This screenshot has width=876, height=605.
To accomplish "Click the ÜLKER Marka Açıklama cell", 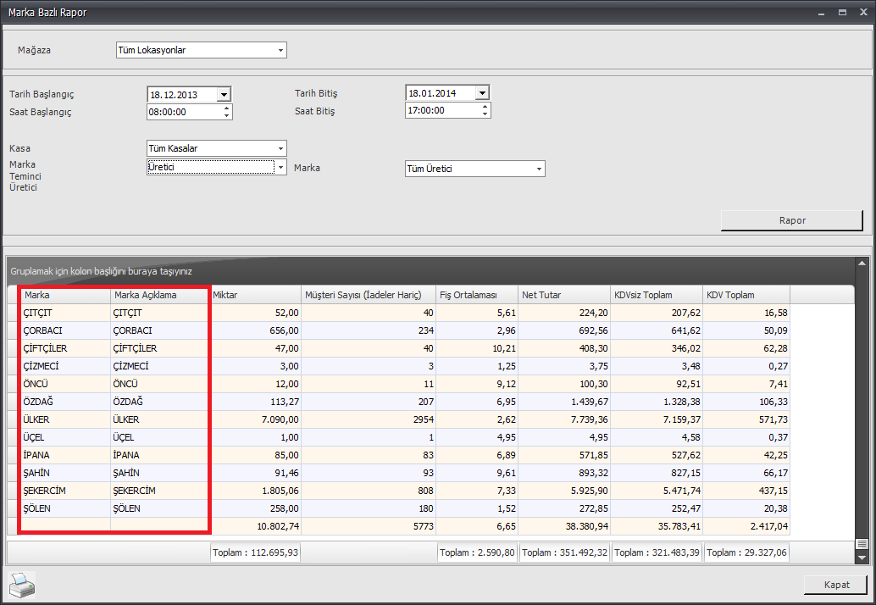I will 160,419.
